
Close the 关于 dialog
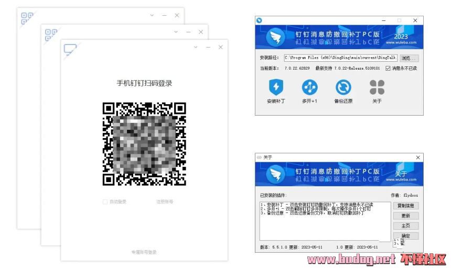[x=418, y=157]
